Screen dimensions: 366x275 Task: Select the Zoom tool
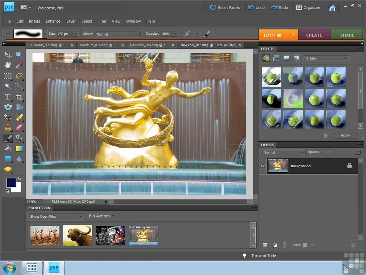[19, 55]
